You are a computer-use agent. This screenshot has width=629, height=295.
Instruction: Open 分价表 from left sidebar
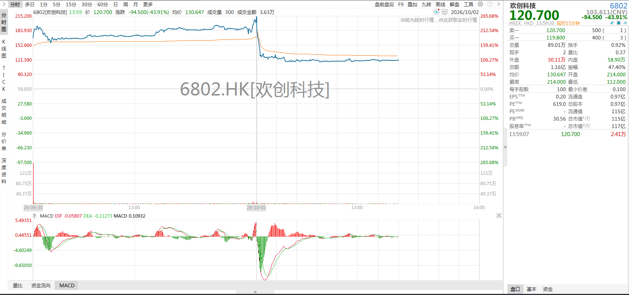point(4,141)
